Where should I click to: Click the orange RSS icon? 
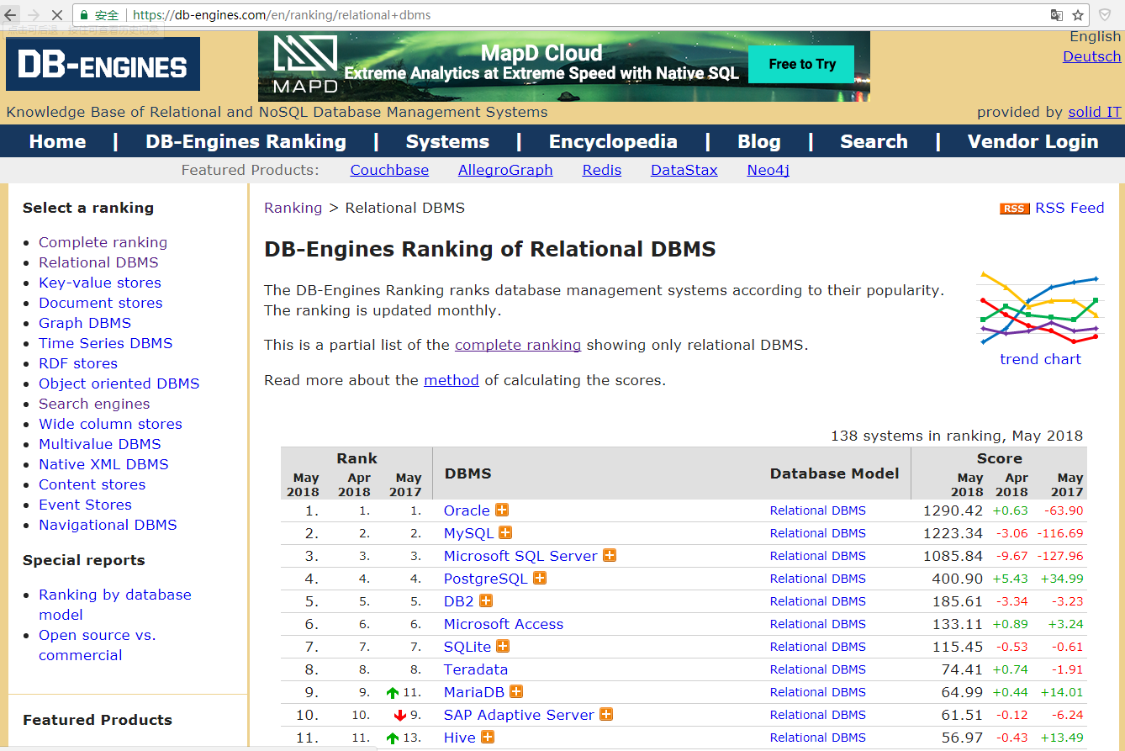coord(1015,209)
